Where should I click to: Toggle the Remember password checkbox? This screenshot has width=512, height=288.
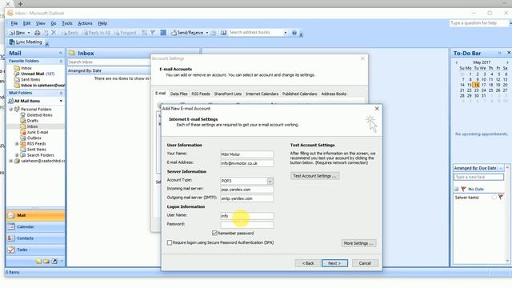coord(214,233)
